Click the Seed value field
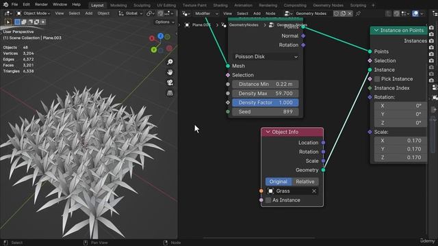The image size is (438, 246). [266, 112]
